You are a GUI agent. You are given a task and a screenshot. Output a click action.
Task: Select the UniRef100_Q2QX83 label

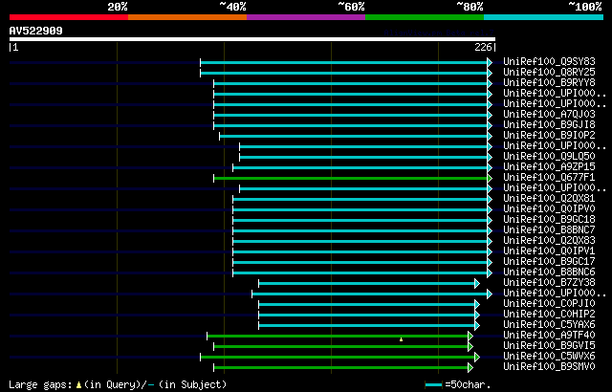pyautogui.click(x=549, y=241)
